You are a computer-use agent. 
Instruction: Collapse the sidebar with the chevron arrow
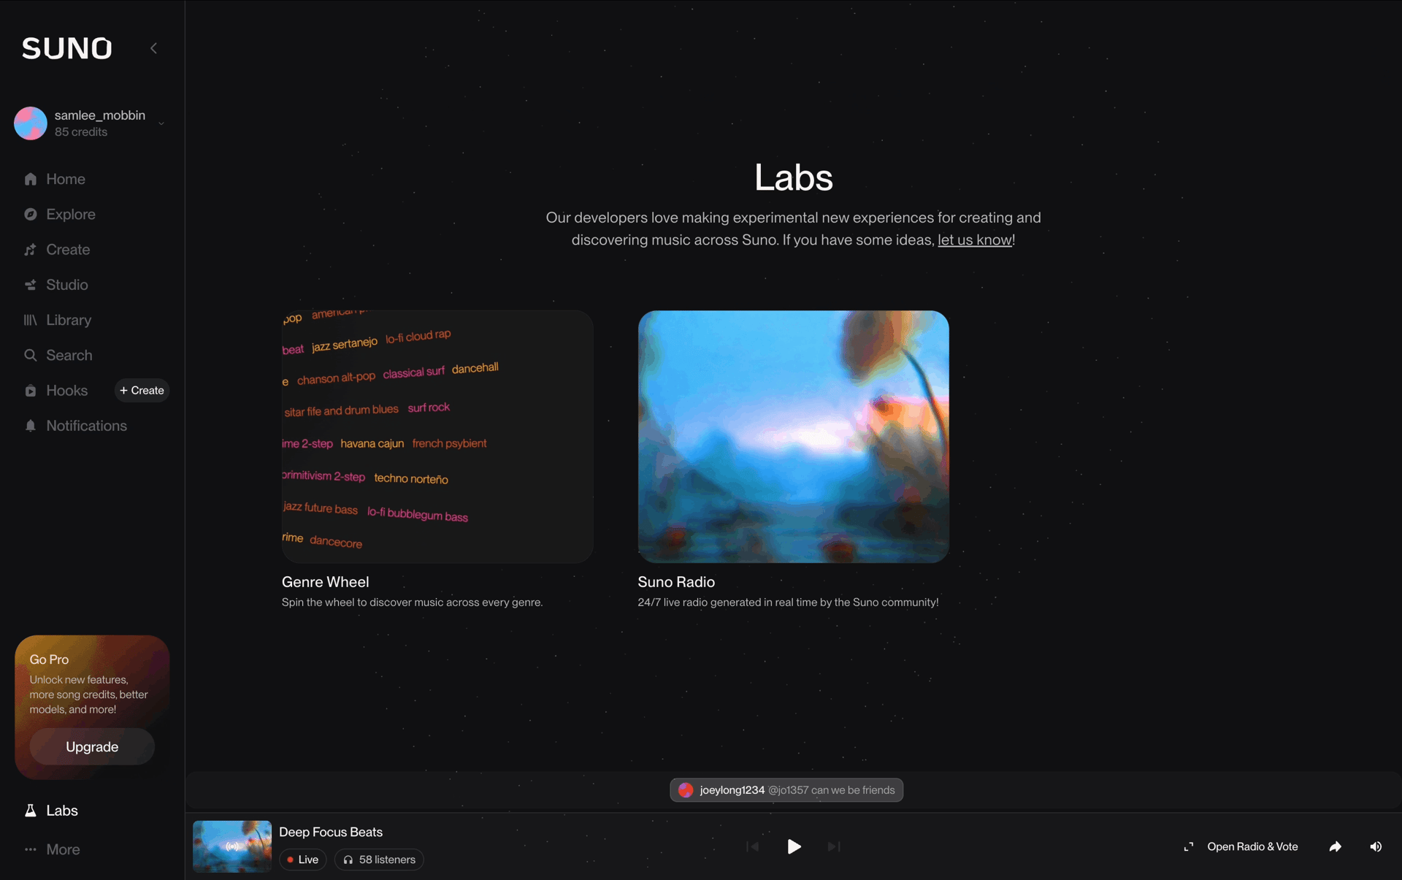point(153,48)
